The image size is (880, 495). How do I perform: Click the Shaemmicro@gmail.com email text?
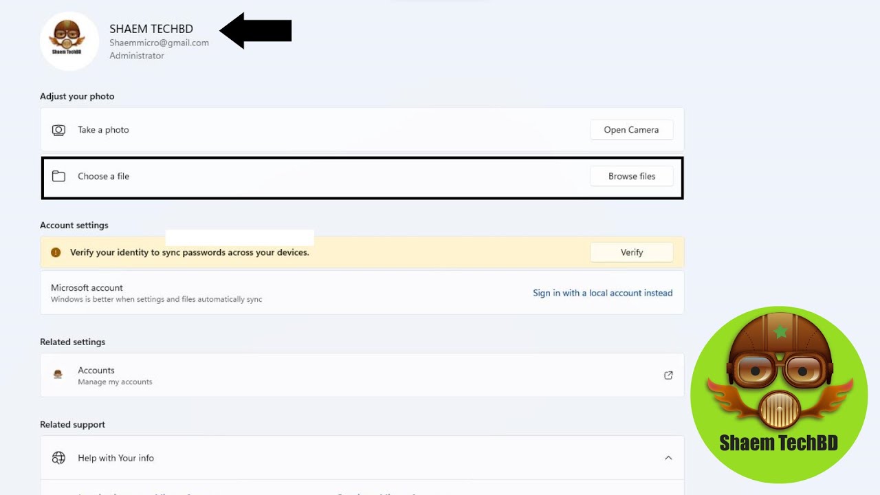click(x=159, y=43)
